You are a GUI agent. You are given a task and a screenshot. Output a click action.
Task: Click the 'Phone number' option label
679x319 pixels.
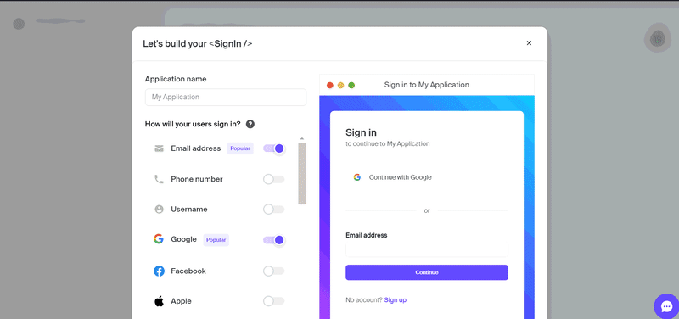click(197, 179)
